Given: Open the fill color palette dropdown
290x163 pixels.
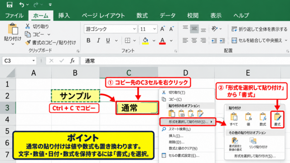Looking at the screenshot, I should click(x=154, y=40).
